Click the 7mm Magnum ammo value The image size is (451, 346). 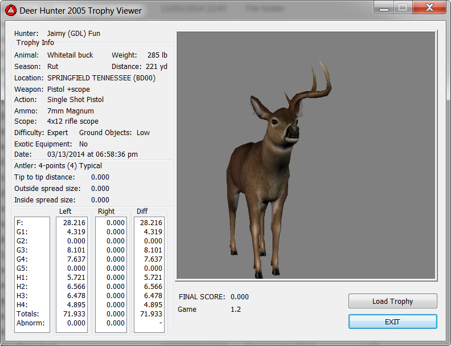click(71, 111)
